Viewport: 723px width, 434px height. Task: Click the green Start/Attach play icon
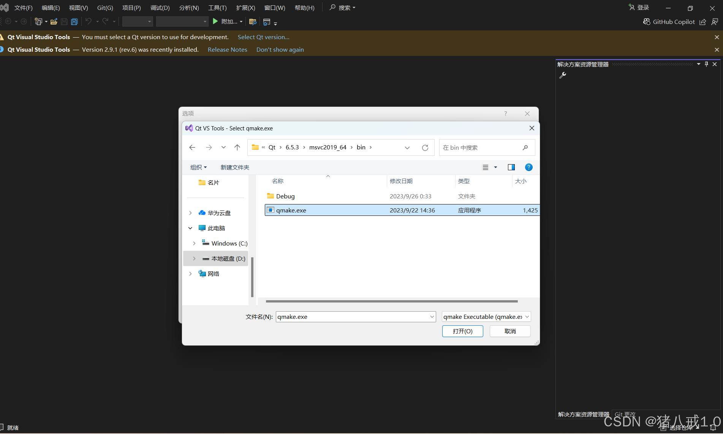tap(215, 21)
